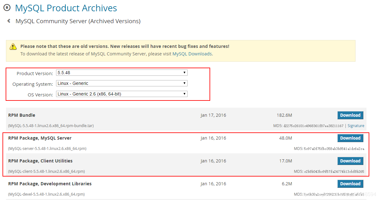Click the 182.6M size value
Screen dimensions: 379x200
pyautogui.click(x=284, y=115)
